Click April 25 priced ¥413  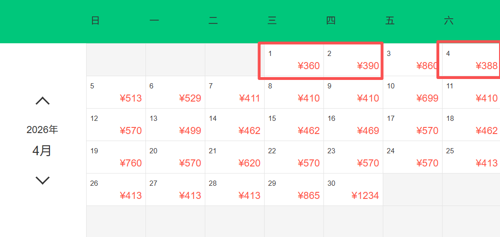click(x=471, y=158)
